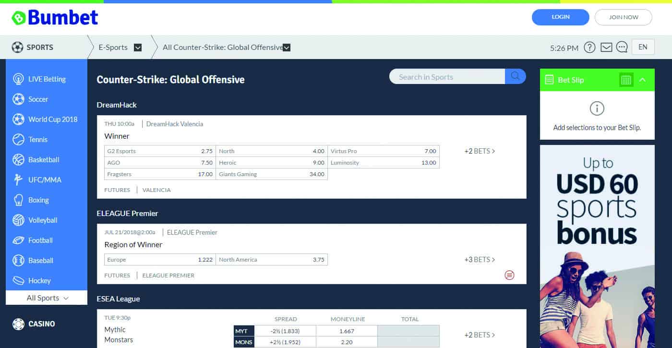Click the Volleyball sidebar icon
Screen dimensions: 672x348
(x=18, y=220)
